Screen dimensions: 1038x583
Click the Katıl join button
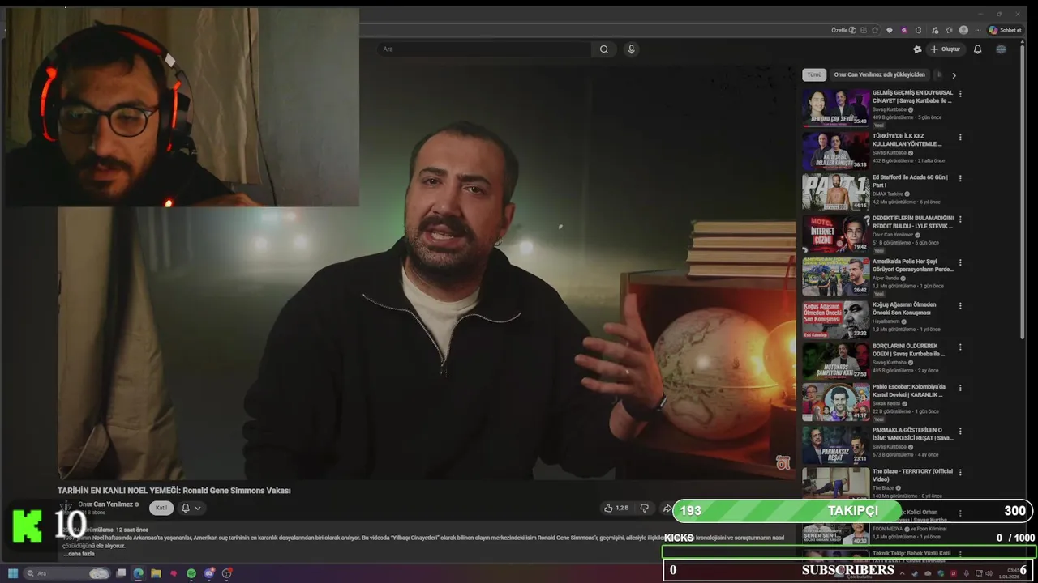click(161, 508)
